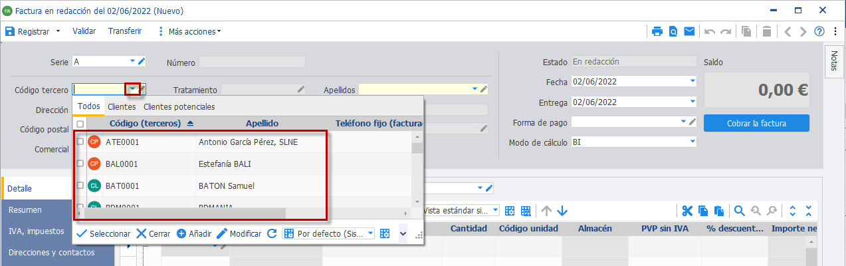Image resolution: width=846 pixels, height=266 pixels.
Task: Tick checkbox for ATE0001 row
Action: [80, 142]
